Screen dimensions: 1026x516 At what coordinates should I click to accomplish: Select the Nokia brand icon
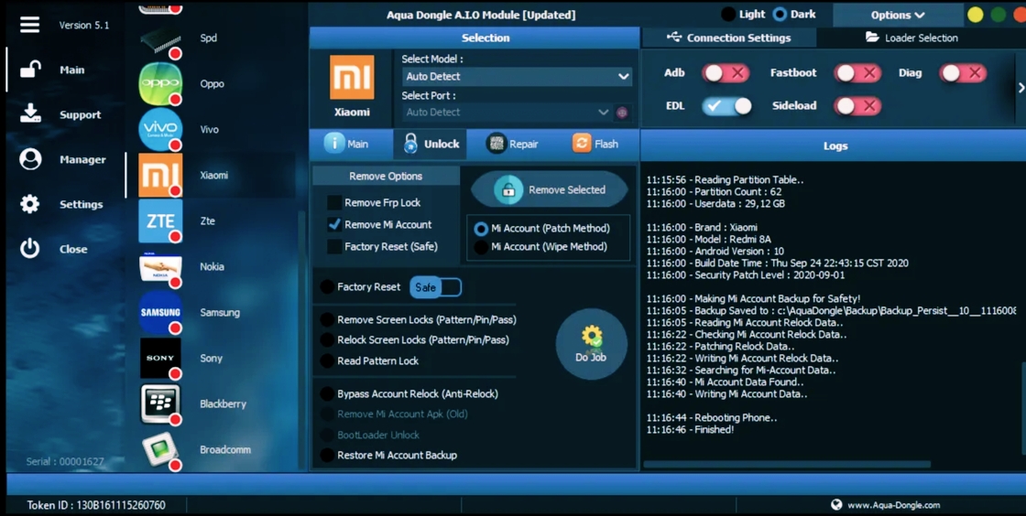tap(160, 267)
